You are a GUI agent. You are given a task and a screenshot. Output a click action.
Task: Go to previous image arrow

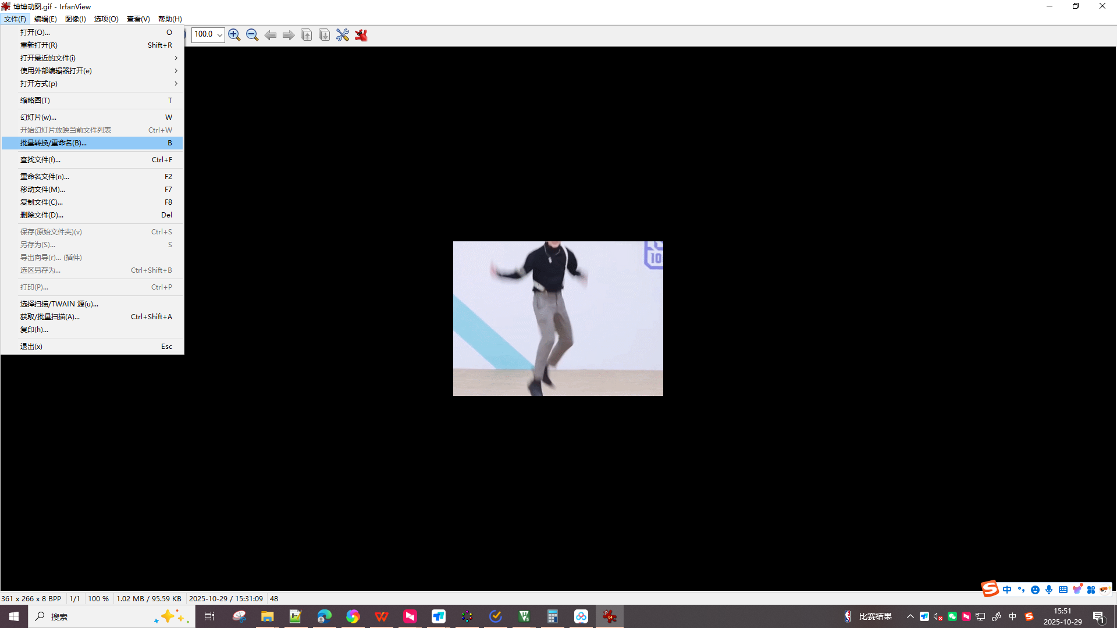271,35
